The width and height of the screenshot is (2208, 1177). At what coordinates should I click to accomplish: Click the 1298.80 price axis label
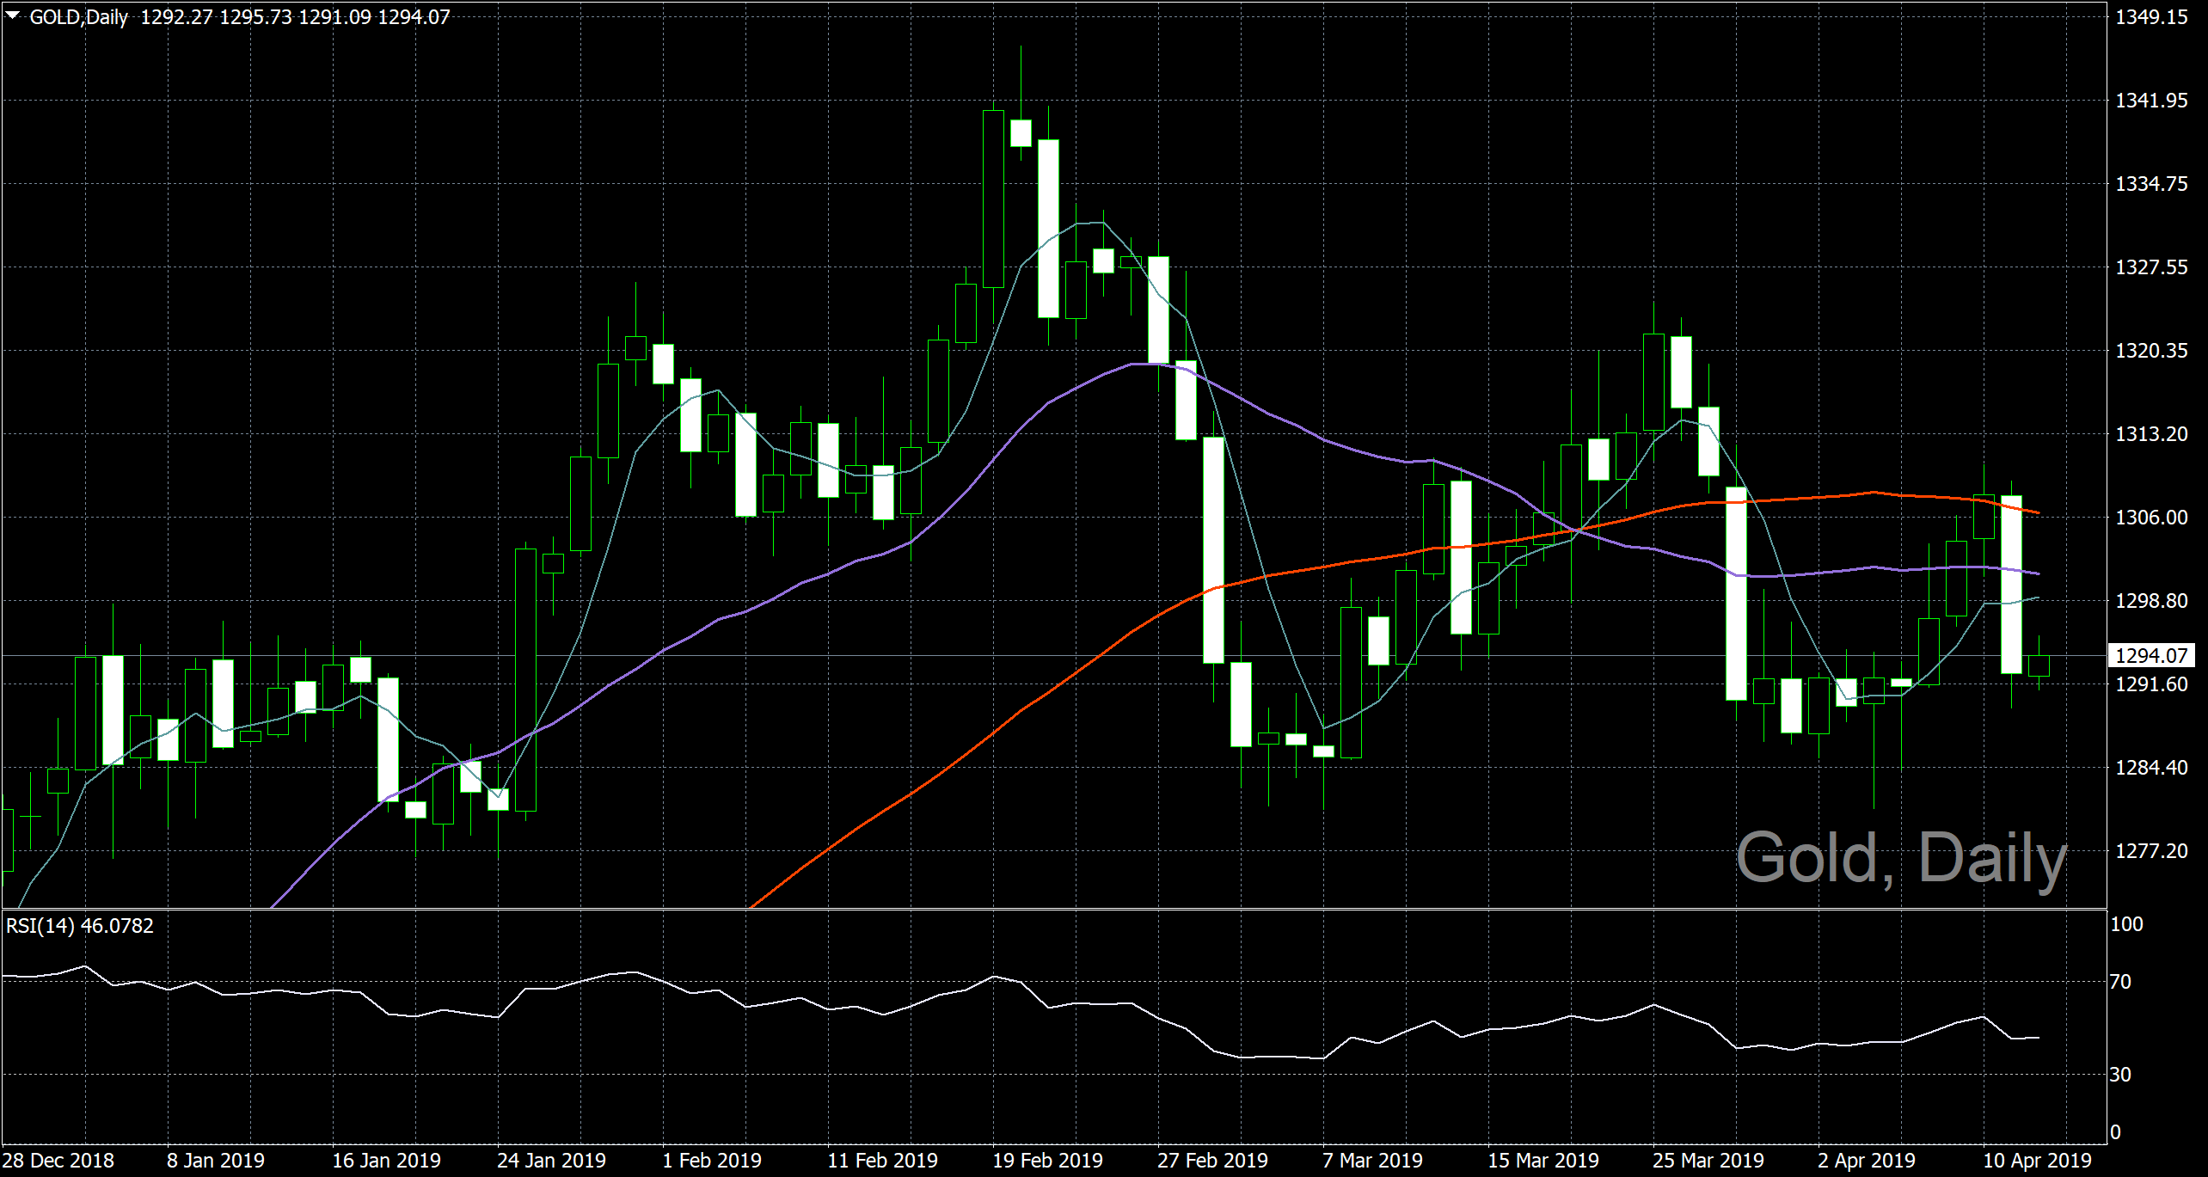[x=2151, y=601]
